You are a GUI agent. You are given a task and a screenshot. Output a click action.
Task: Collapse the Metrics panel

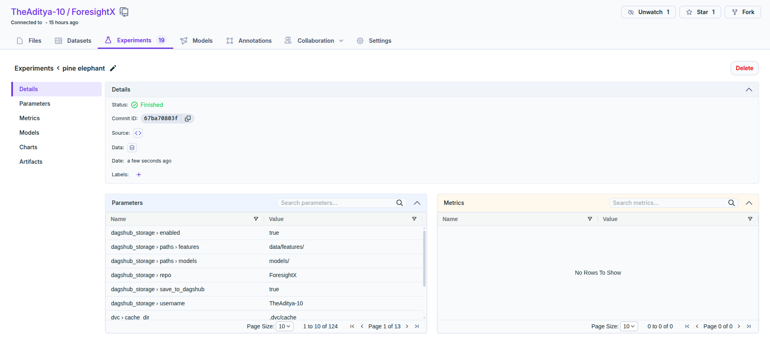749,203
